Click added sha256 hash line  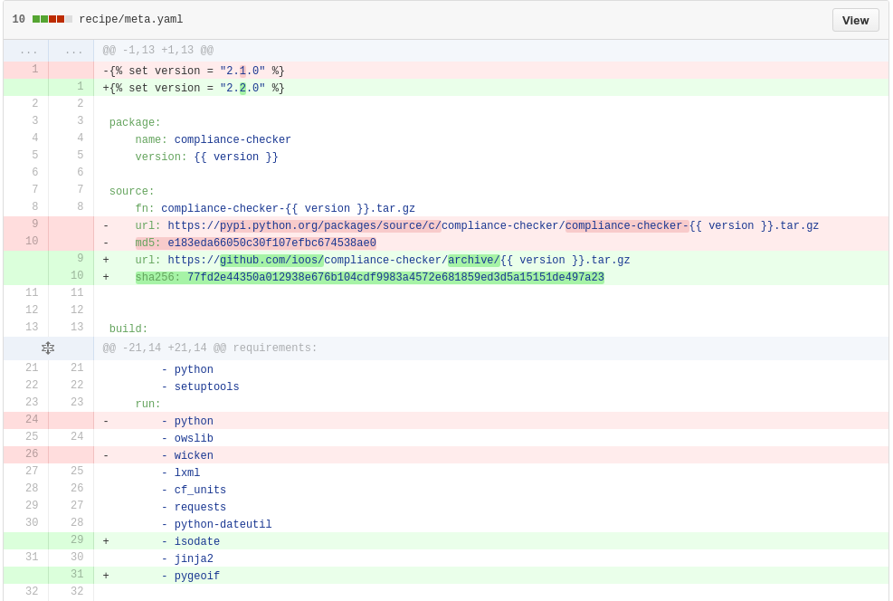click(491, 277)
